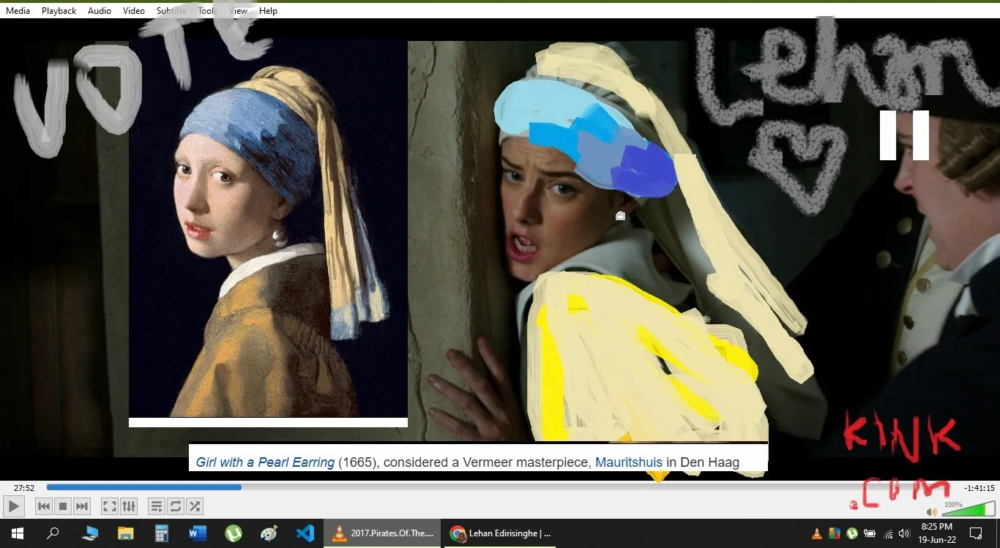Click the WinRAR books tray icon
This screenshot has width=1000, height=548.
point(835,533)
